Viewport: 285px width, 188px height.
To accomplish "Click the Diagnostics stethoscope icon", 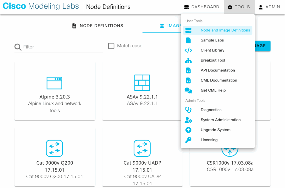I will (188, 110).
